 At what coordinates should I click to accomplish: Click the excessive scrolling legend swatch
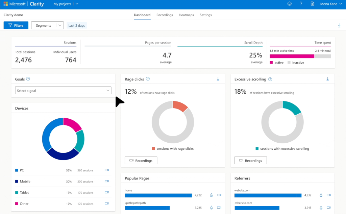tap(257, 149)
